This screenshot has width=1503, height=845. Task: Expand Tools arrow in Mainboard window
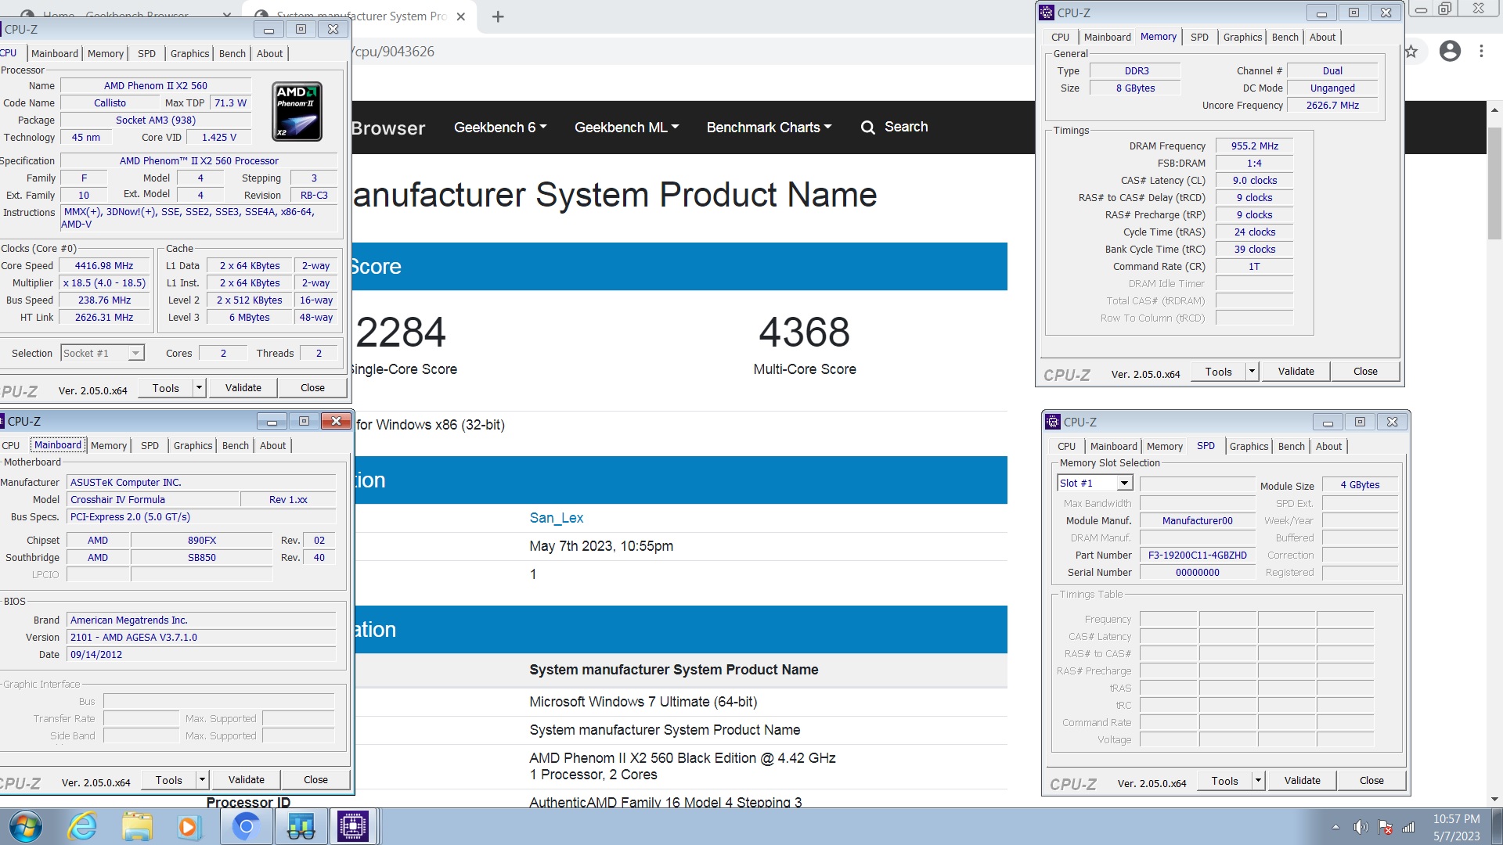pyautogui.click(x=202, y=780)
